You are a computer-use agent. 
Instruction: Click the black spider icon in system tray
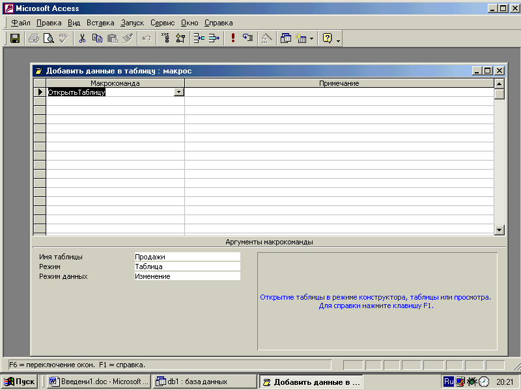click(x=472, y=382)
